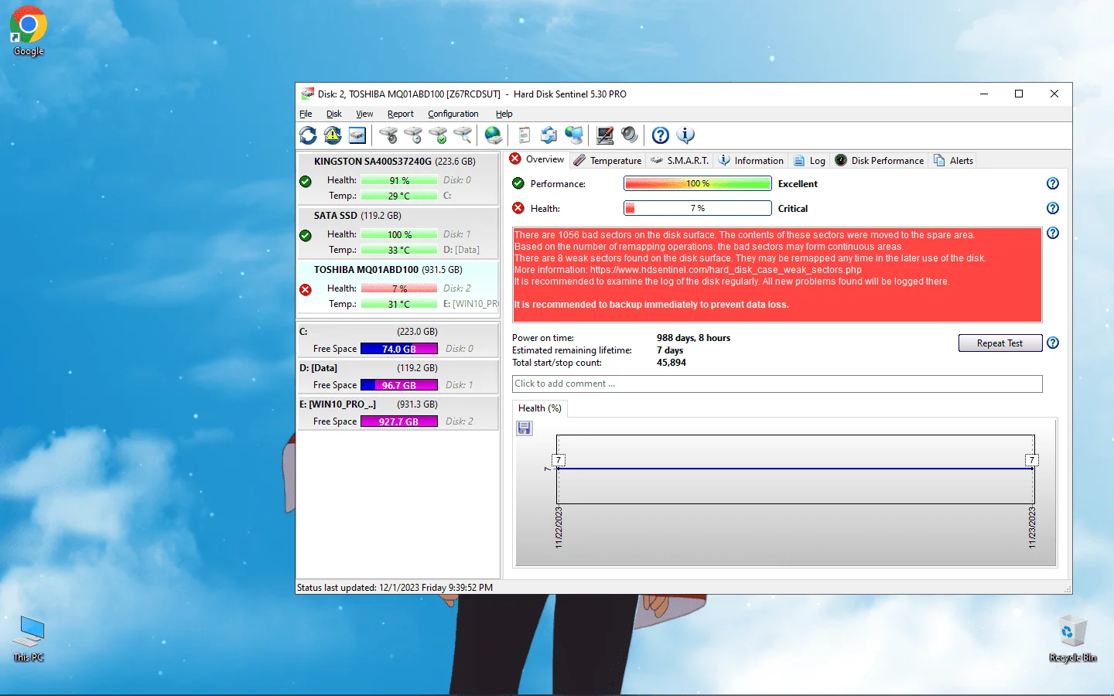Image resolution: width=1114 pixels, height=696 pixels.
Task: Switch to the Information tab
Action: tap(750, 160)
